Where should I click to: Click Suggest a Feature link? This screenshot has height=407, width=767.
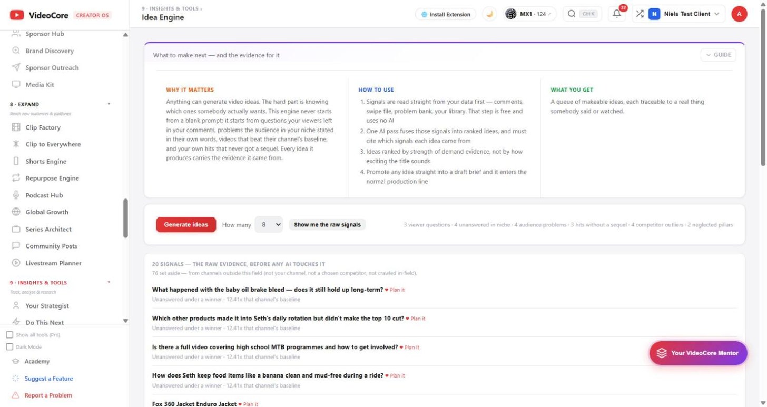click(x=48, y=379)
